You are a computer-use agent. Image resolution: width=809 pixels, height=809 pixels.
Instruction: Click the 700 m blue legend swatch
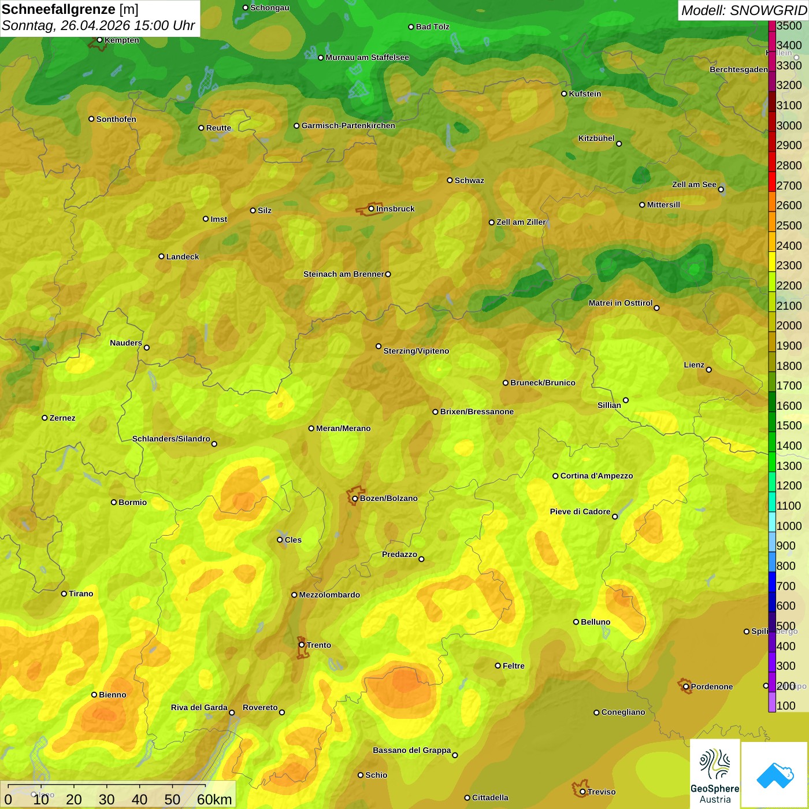tap(772, 581)
